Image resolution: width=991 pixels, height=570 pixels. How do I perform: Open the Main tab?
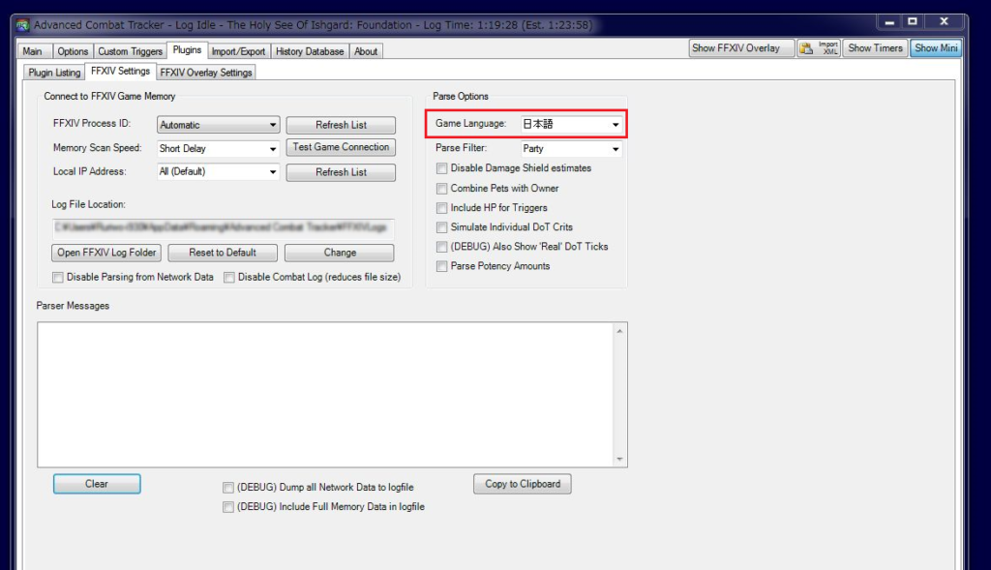tap(32, 51)
